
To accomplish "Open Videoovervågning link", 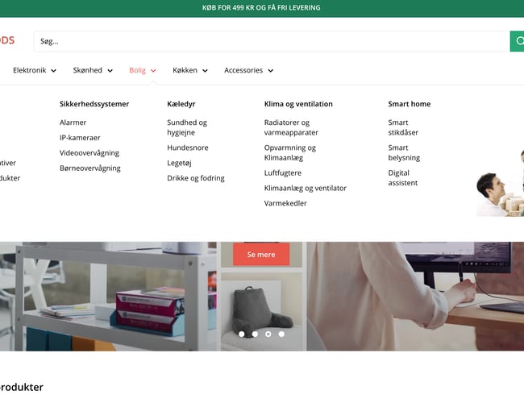I will pos(89,152).
